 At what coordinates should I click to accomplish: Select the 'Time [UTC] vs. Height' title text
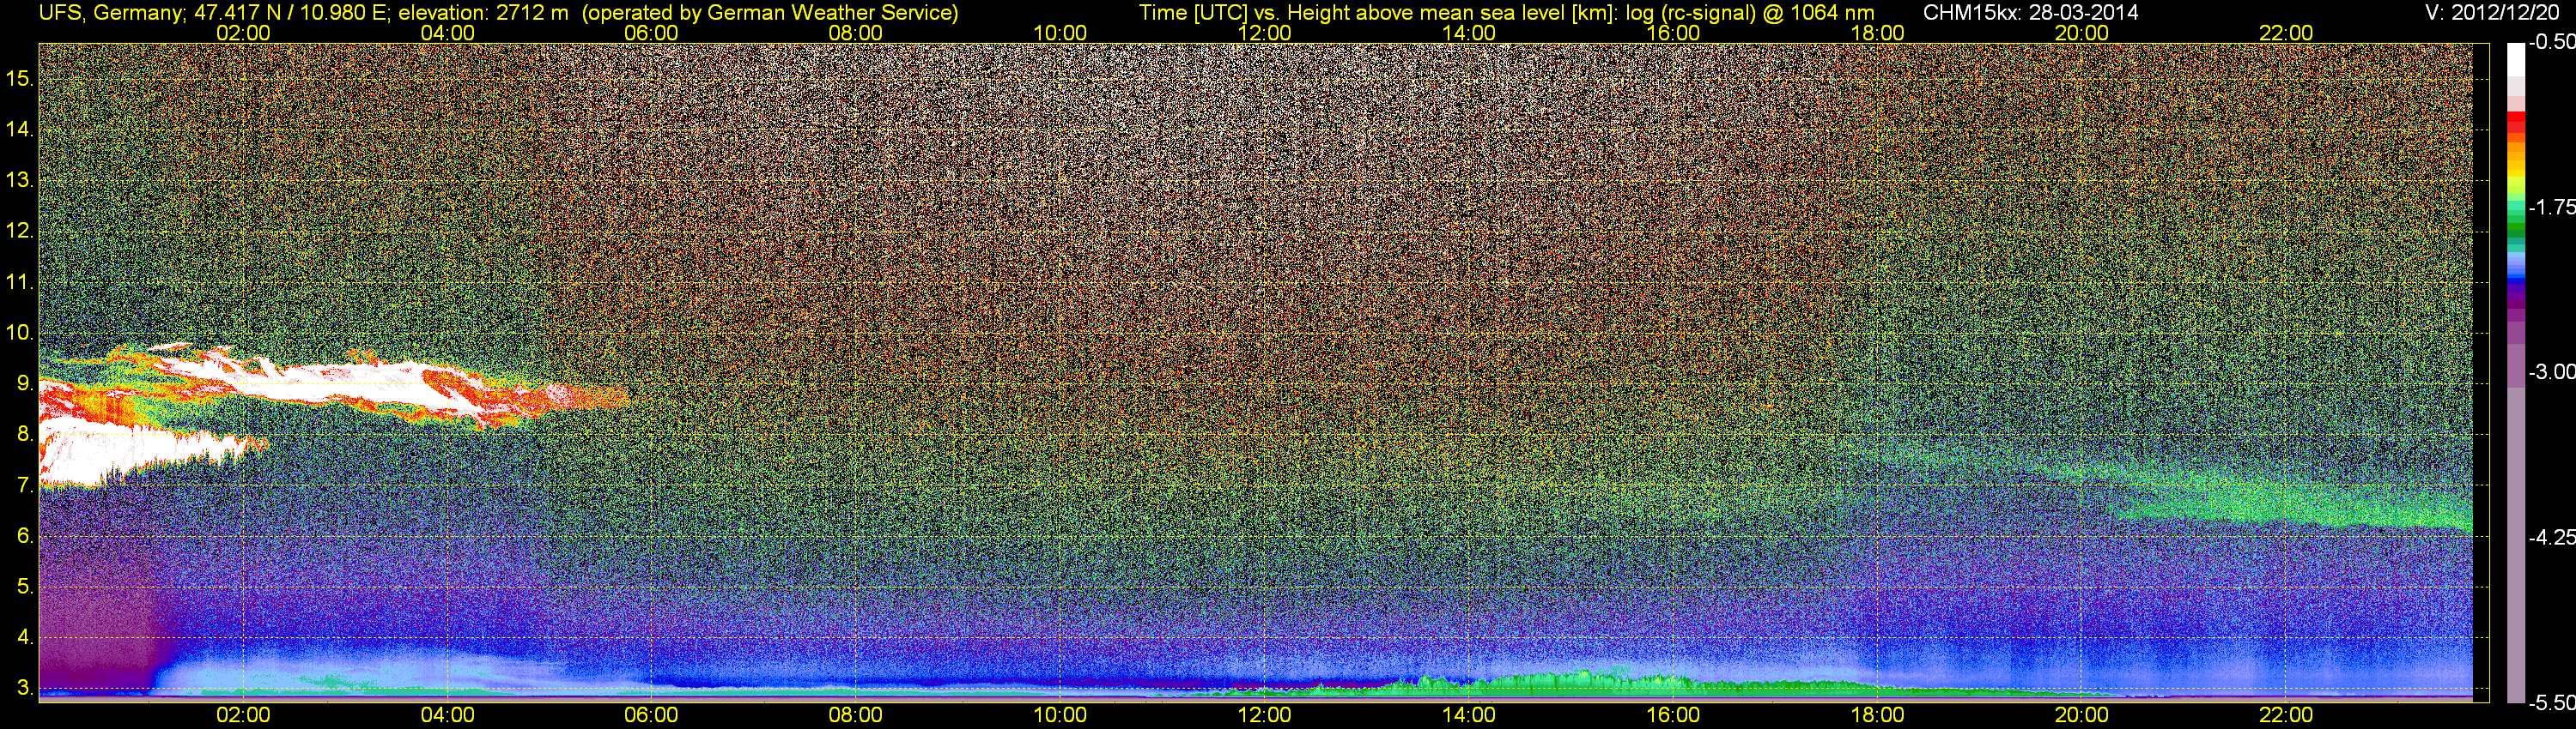tap(1243, 12)
